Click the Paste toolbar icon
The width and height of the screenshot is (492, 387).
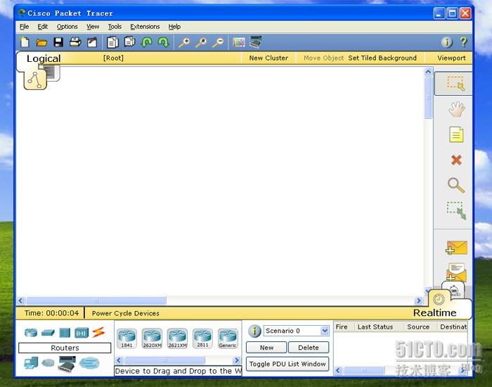[129, 42]
